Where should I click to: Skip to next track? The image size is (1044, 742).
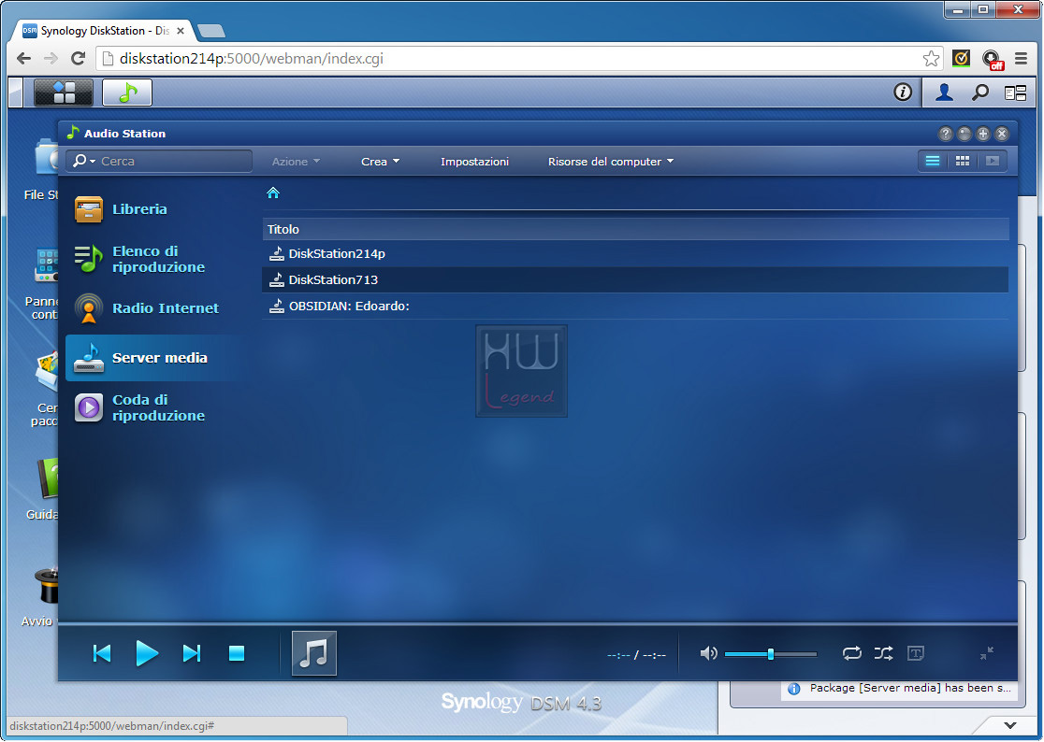pyautogui.click(x=192, y=653)
